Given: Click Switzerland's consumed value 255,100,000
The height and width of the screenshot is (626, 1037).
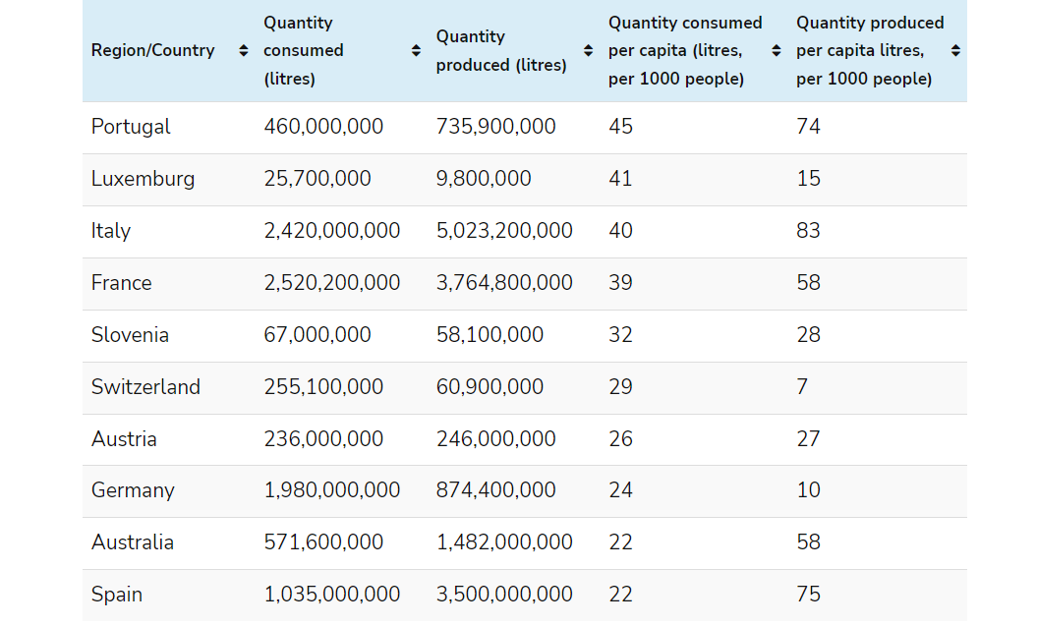Looking at the screenshot, I should [x=323, y=387].
